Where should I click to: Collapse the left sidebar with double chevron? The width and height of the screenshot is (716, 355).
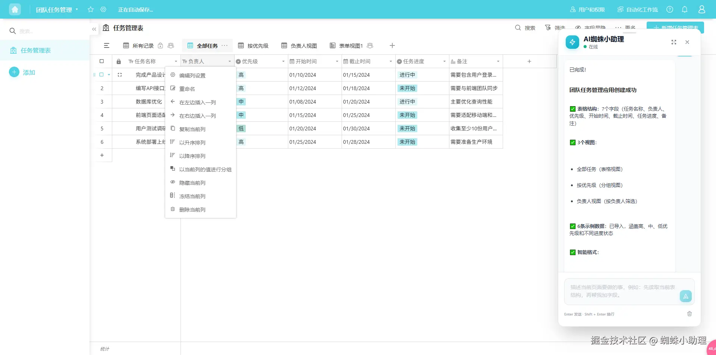[x=94, y=29]
